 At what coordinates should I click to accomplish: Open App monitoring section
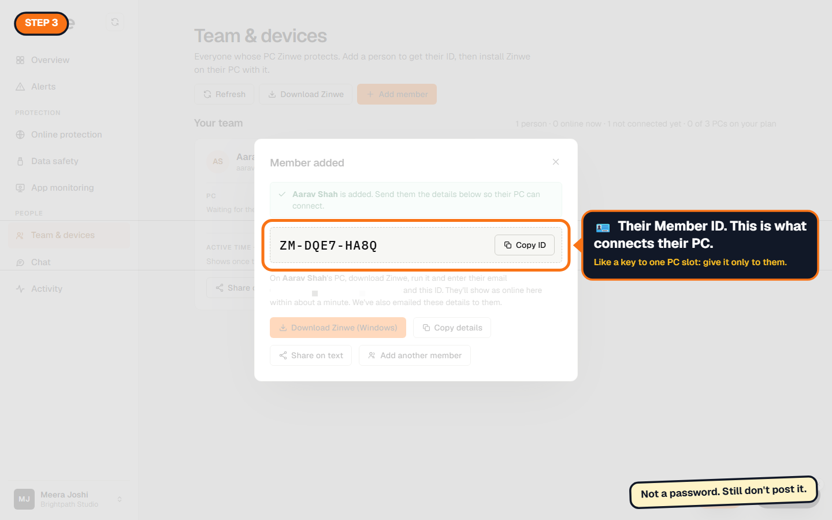(x=69, y=188)
